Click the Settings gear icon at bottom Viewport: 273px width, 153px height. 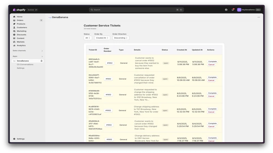[14, 139]
